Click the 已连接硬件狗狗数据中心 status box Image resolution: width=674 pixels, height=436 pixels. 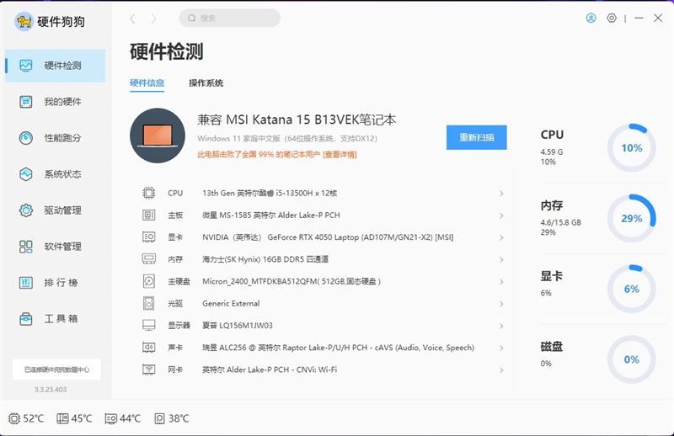tap(56, 370)
